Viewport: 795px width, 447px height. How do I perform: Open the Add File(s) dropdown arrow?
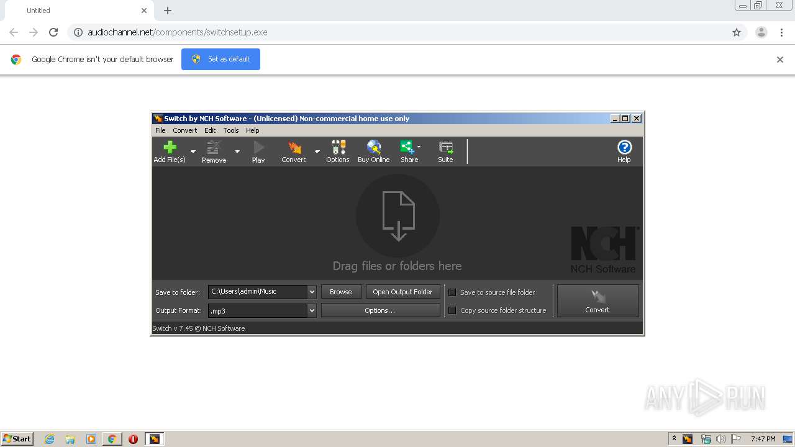click(193, 151)
